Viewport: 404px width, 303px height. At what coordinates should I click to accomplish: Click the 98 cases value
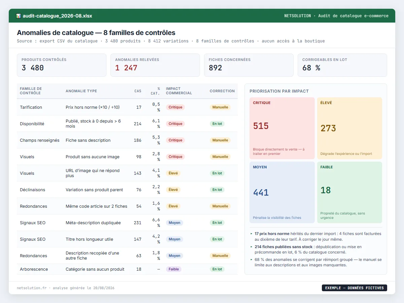point(139,157)
